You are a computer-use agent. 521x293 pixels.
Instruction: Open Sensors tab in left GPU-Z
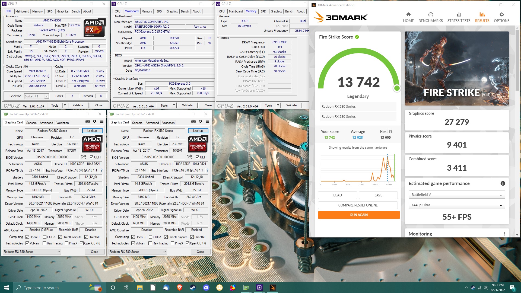(x=31, y=123)
